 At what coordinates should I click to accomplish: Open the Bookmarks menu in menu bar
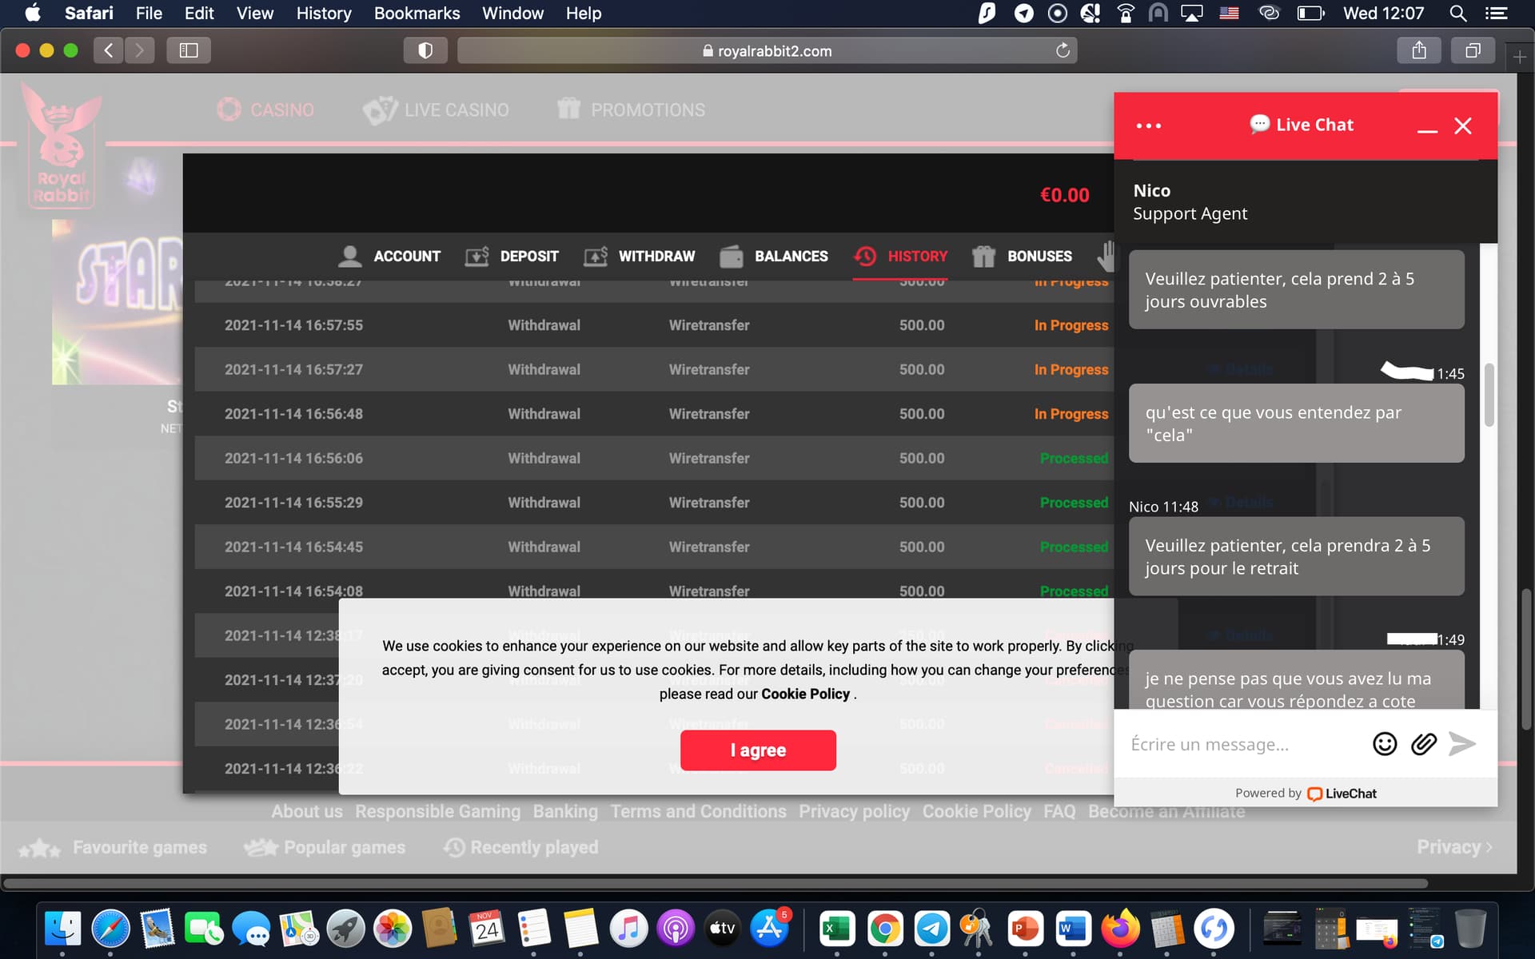[x=417, y=14]
